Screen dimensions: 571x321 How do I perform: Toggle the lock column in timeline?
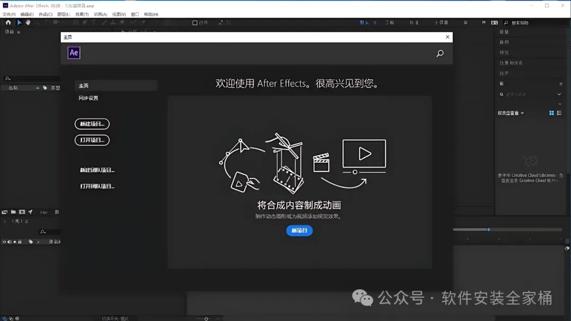[x=20, y=242]
